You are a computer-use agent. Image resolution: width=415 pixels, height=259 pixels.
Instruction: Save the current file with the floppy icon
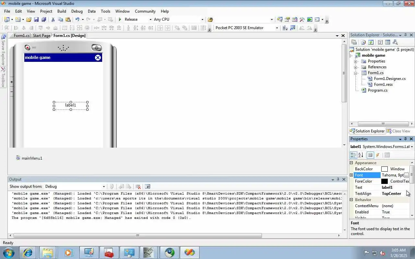coord(36,19)
